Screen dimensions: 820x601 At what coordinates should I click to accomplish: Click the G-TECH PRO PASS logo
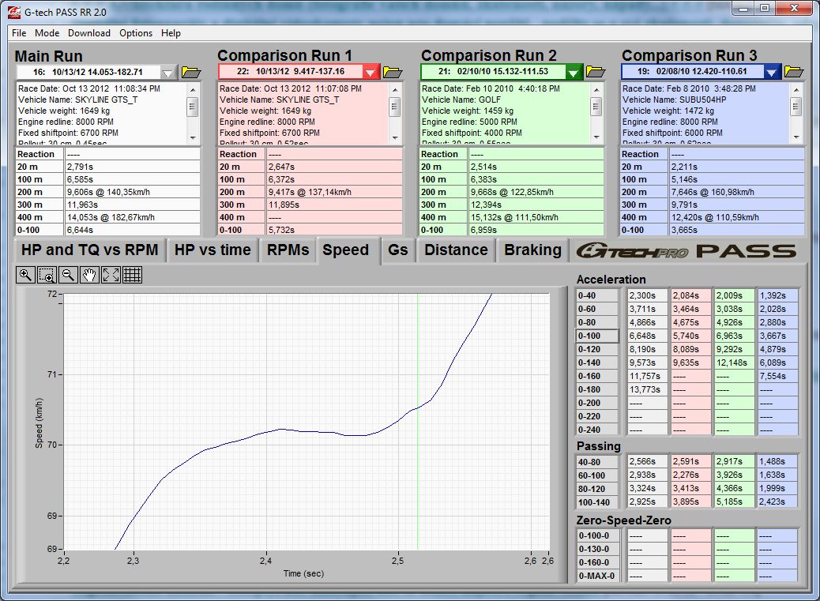(686, 251)
